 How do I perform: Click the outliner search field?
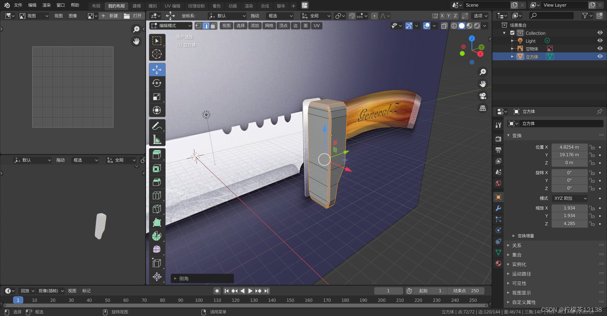(551, 15)
